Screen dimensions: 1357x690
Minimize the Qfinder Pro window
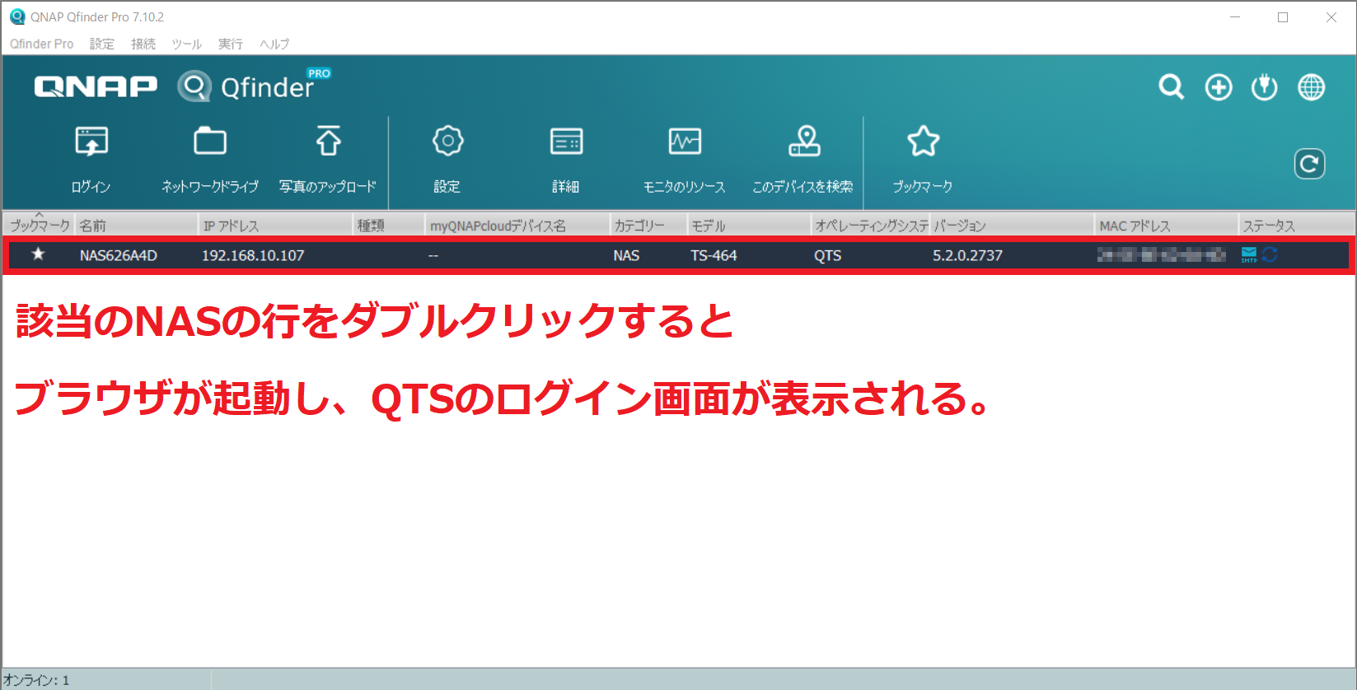pos(1235,17)
